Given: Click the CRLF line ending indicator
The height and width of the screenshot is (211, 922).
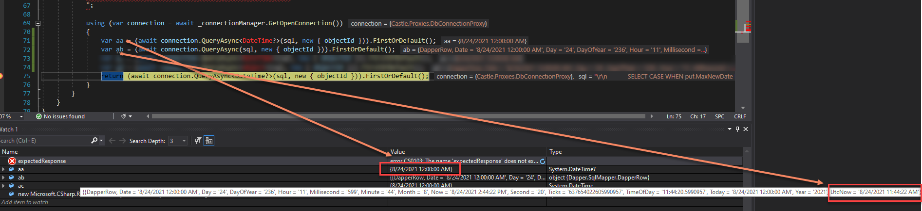Looking at the screenshot, I should (x=740, y=116).
